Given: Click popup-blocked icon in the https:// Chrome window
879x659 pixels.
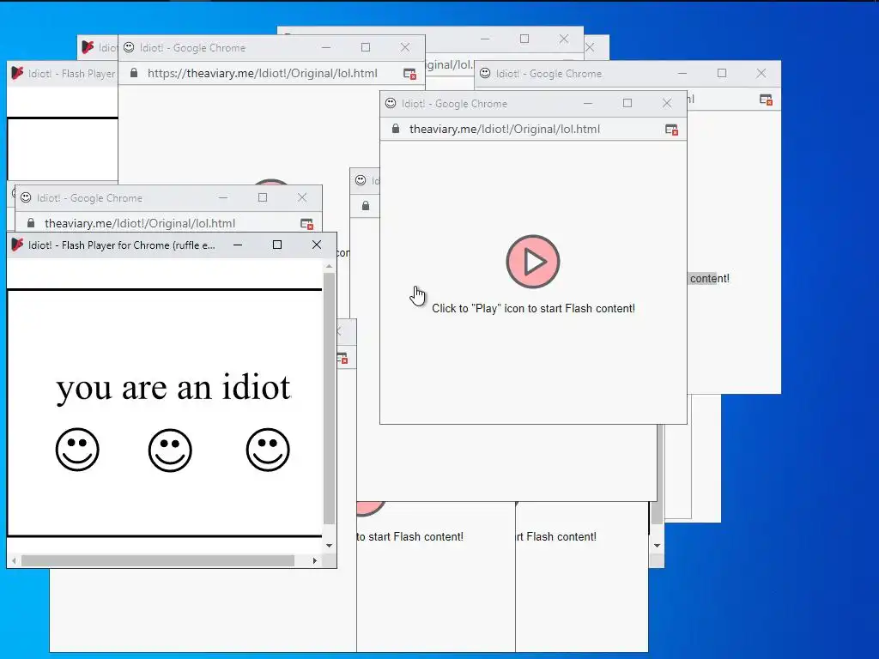Looking at the screenshot, I should pyautogui.click(x=409, y=74).
